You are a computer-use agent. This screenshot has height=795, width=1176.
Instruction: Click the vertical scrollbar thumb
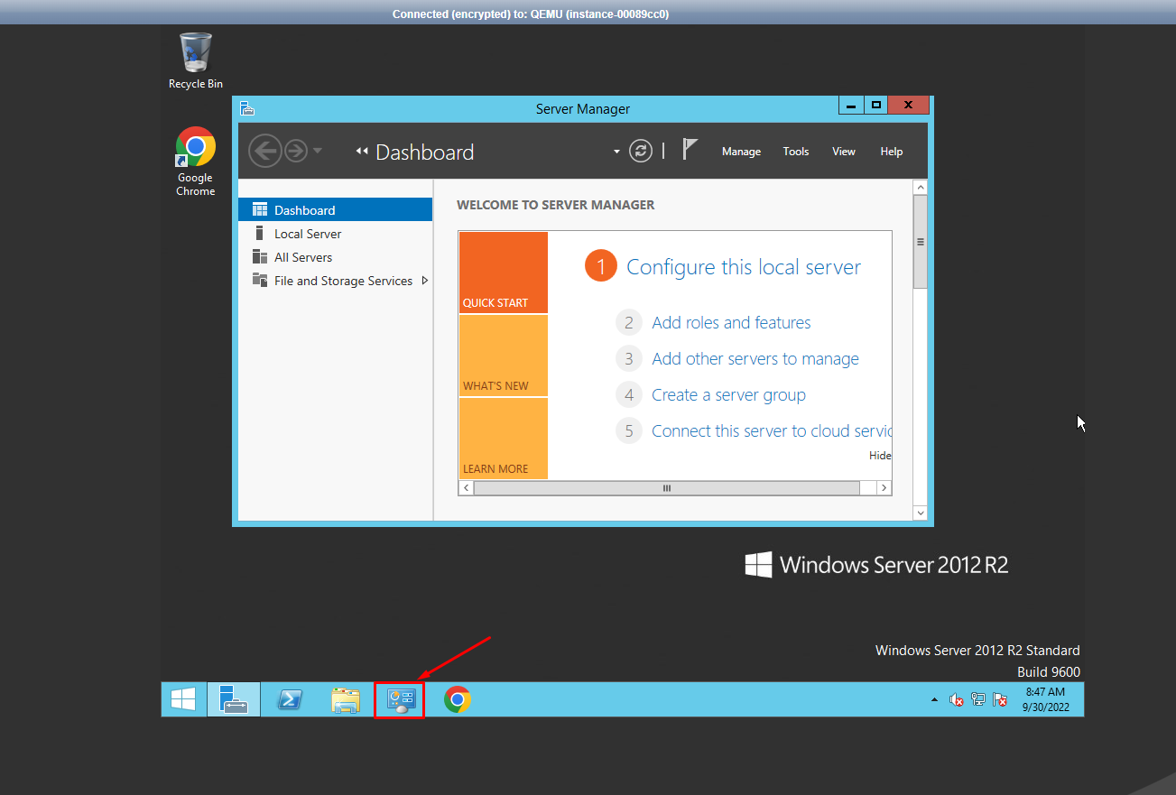[x=921, y=241]
